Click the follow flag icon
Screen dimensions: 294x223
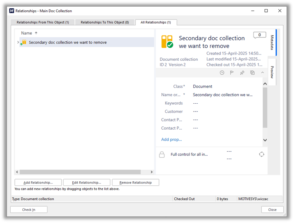click(232, 73)
